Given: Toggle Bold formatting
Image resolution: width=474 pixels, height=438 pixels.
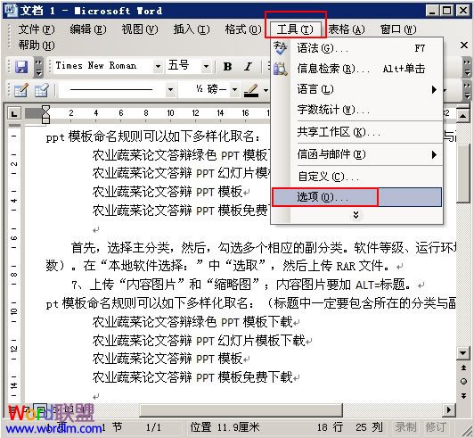Looking at the screenshot, I should click(227, 66).
